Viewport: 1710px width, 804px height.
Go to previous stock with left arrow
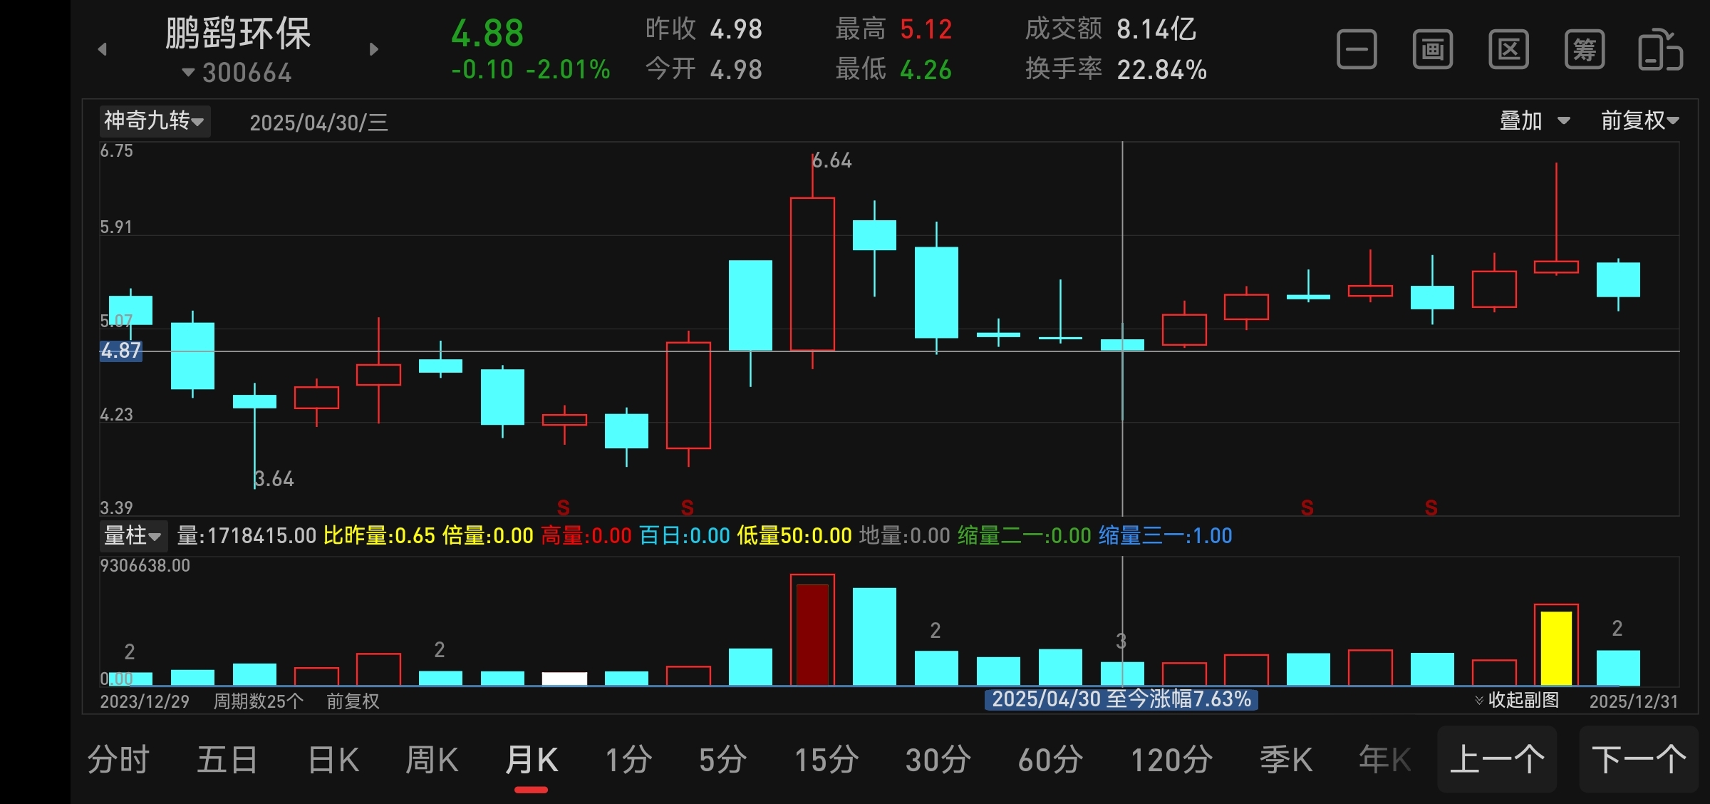pos(103,49)
